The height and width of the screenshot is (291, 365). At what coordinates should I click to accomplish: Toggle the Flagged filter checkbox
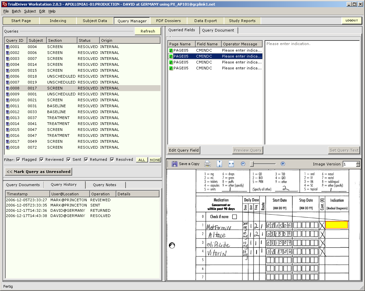[18, 159]
